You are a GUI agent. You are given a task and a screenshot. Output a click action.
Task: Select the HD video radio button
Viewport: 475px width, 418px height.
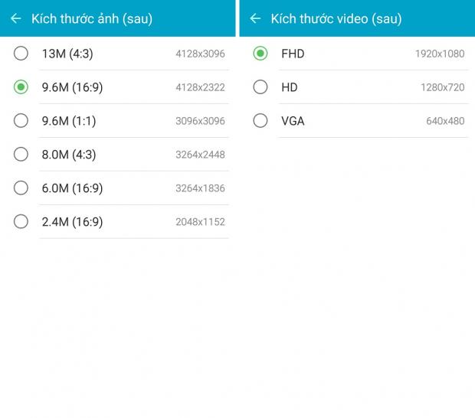point(260,87)
